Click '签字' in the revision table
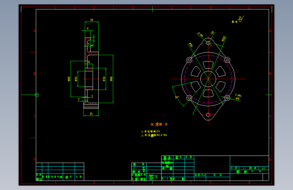 coord(69,177)
